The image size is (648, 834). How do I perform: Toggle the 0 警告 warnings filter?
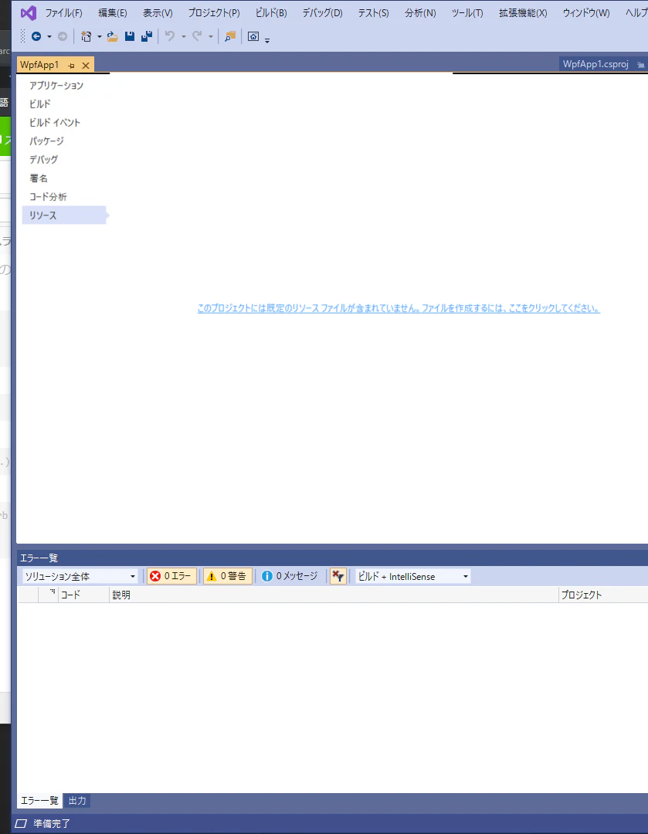(x=227, y=576)
